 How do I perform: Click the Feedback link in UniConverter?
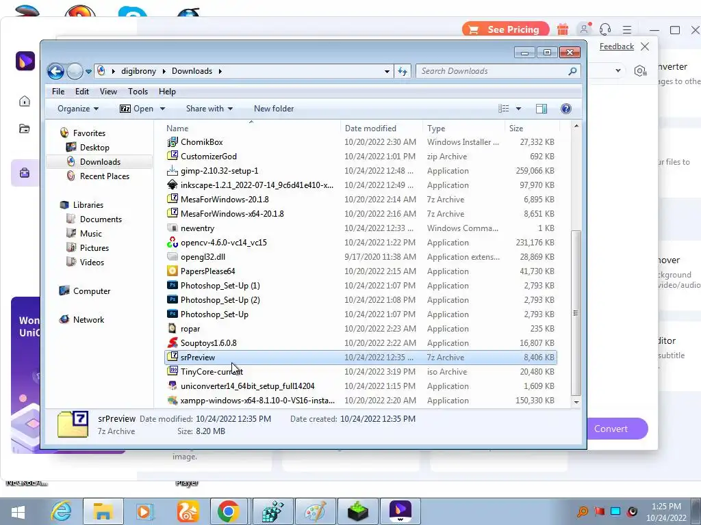click(x=617, y=46)
